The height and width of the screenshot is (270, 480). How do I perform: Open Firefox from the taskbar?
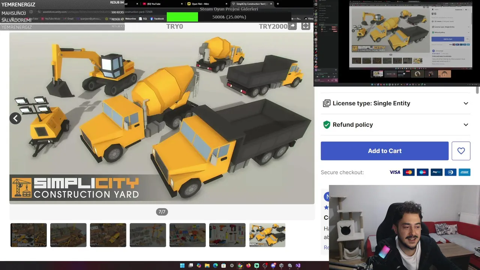[x=248, y=265]
